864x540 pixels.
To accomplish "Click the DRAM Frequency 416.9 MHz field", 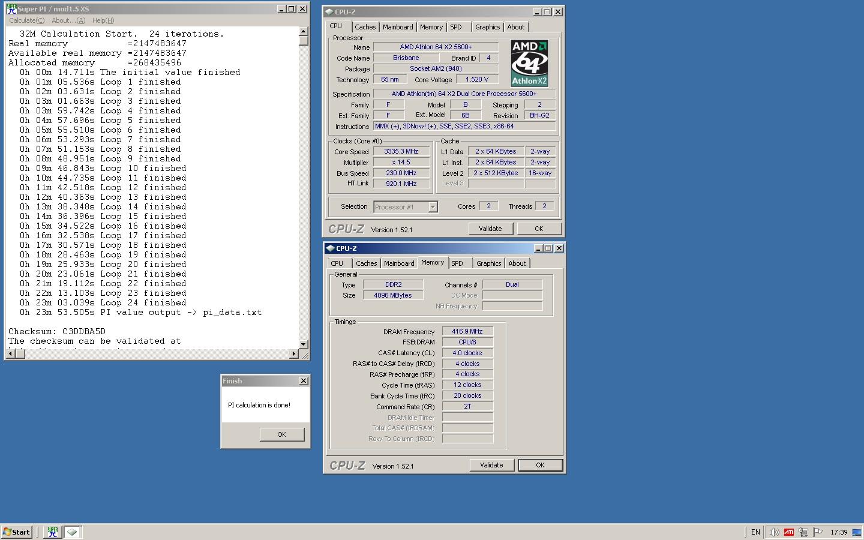I will (x=467, y=331).
